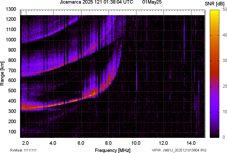Viewport: 227px width, 153px height.
Task: Click the orange 40 dB region of colorbar
Action: tap(214, 35)
